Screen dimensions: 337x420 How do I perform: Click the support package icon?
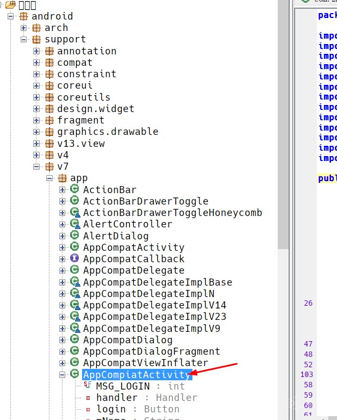click(36, 40)
